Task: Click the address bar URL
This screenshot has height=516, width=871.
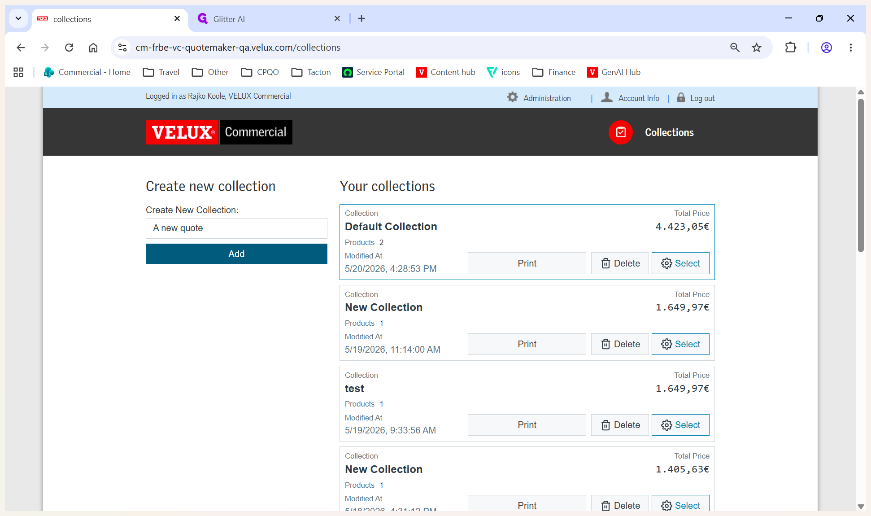Action: 238,48
